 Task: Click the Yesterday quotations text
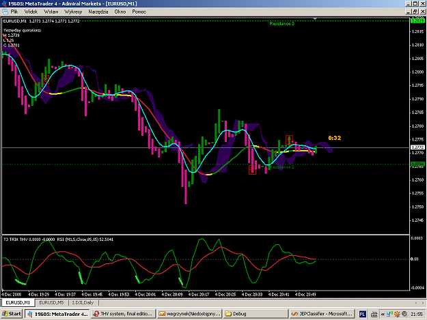[x=23, y=31]
